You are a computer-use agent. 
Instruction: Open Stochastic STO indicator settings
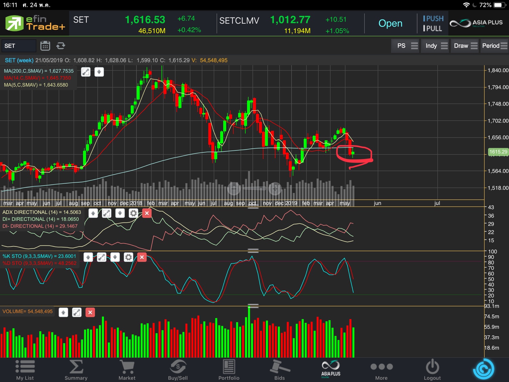pos(128,257)
